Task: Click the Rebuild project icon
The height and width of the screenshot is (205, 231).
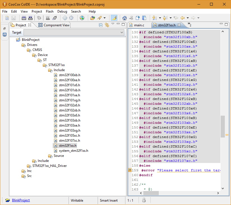Action: pos(30,18)
